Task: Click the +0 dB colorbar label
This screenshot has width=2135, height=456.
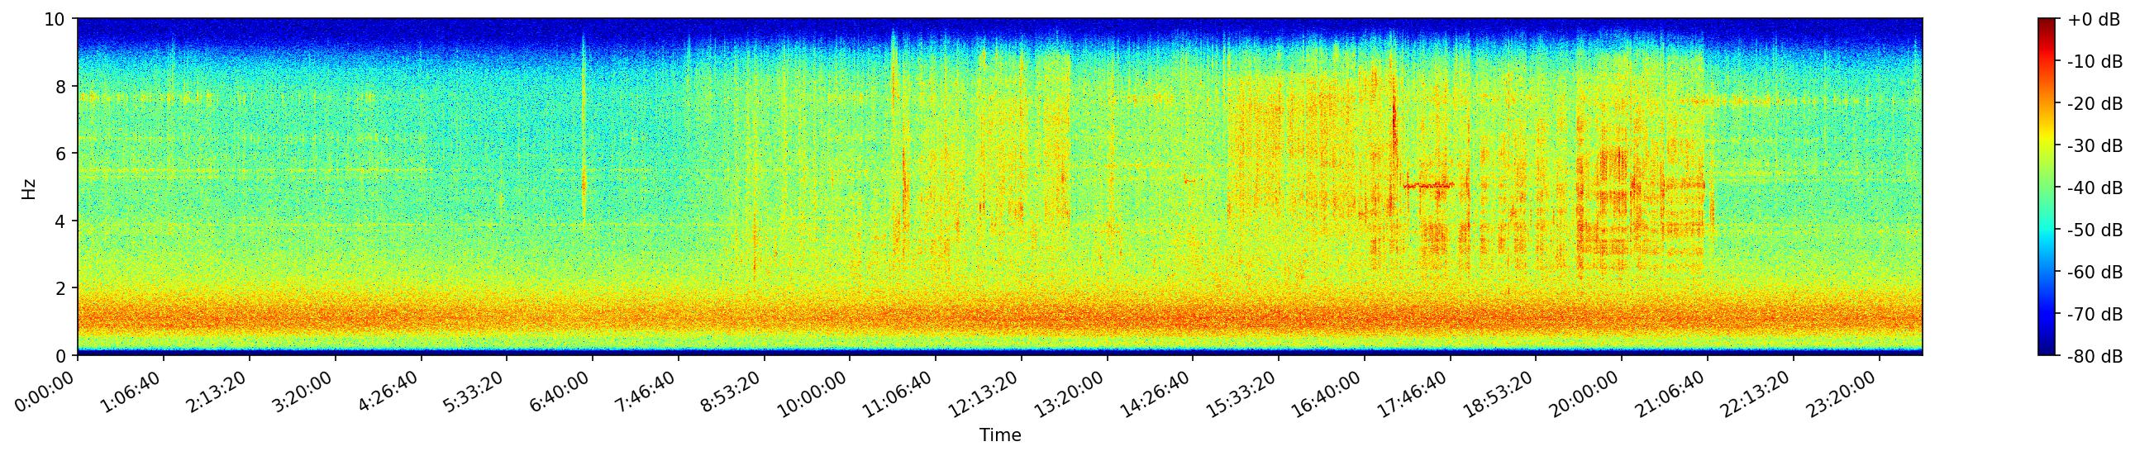Action: coord(2094,20)
